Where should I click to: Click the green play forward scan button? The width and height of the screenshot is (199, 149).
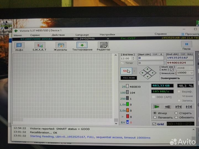[x=157, y=107]
